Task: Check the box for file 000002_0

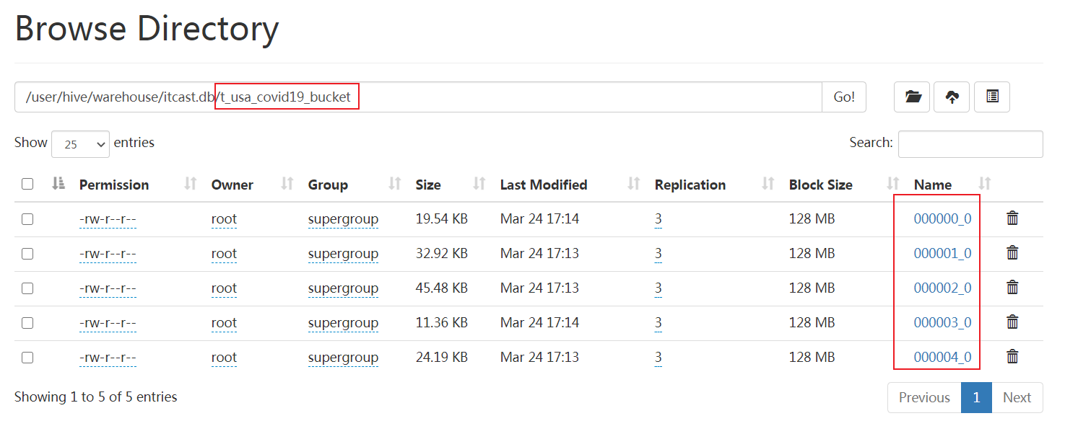Action: pyautogui.click(x=27, y=288)
